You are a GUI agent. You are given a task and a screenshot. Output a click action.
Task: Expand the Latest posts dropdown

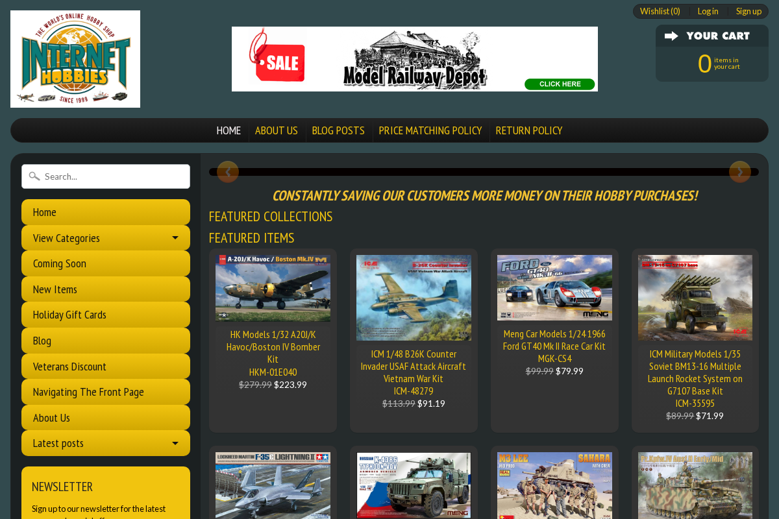coord(176,442)
